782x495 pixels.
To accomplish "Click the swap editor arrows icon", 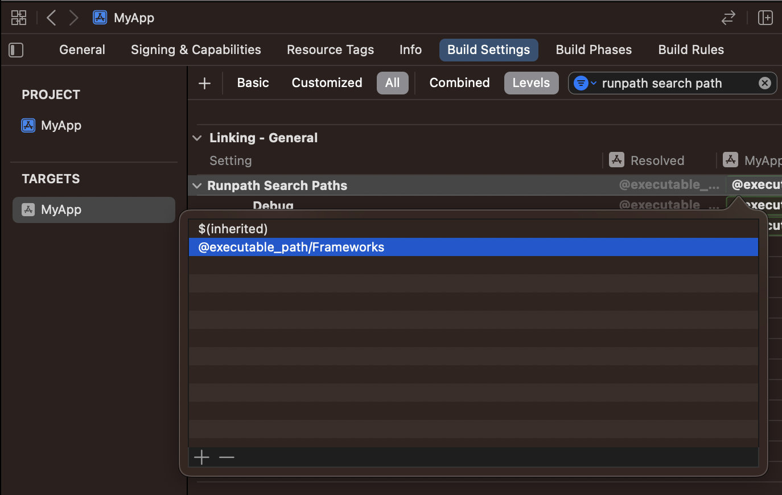I will (729, 18).
